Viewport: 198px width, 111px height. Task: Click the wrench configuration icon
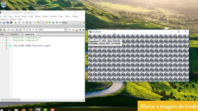click(x=25, y=30)
